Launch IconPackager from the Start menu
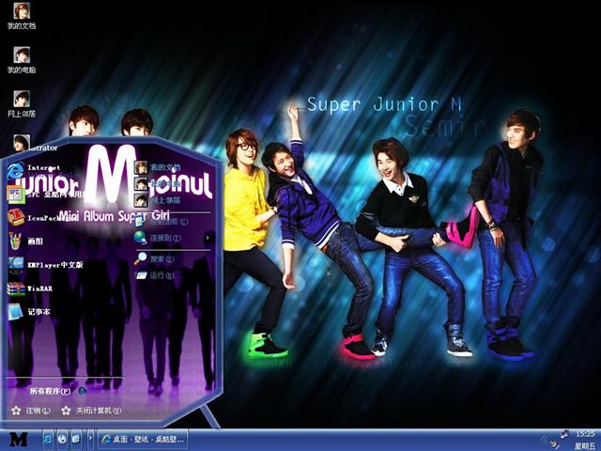This screenshot has height=451, width=601. tap(39, 218)
